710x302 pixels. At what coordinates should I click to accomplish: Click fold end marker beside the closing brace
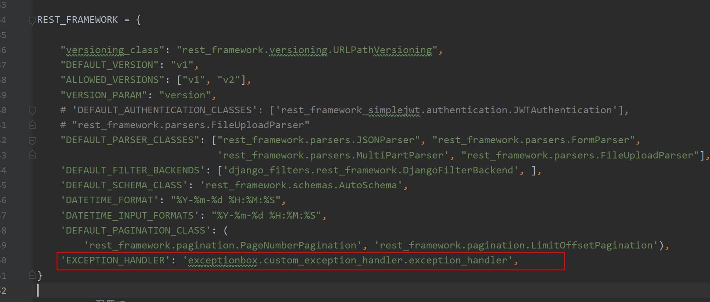click(x=32, y=275)
